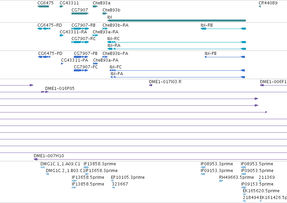Select transcript CG6475-RD glyph
The image size is (287, 203).
44,29
